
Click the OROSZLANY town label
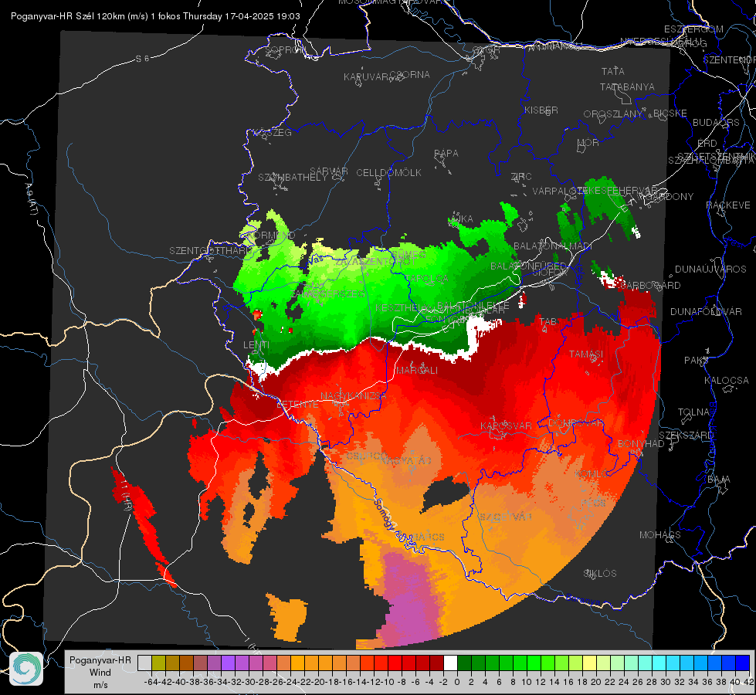pyautogui.click(x=613, y=114)
